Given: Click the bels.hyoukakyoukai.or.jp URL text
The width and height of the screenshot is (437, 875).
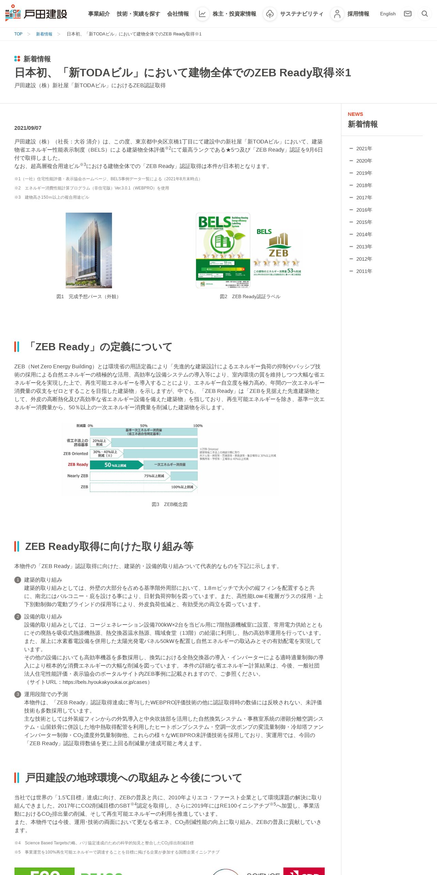Looking at the screenshot, I should coord(105,682).
